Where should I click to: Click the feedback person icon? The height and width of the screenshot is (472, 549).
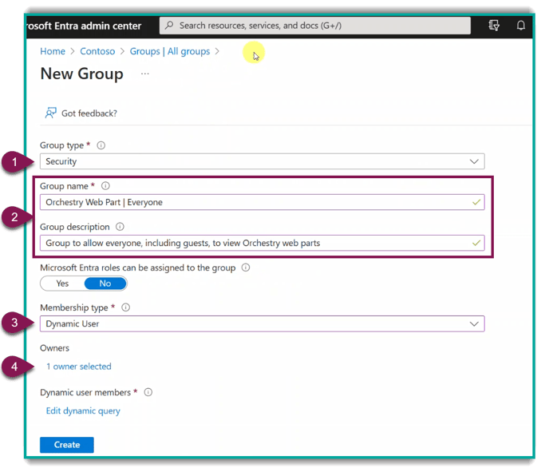[x=51, y=113]
